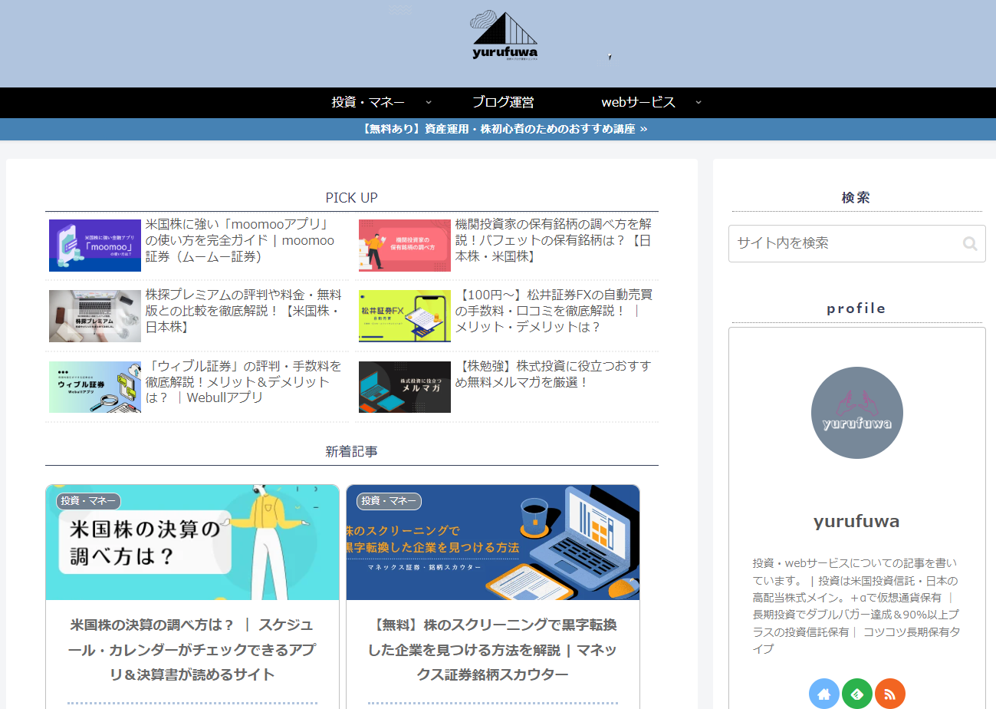Click 投資・マネー tag on 米国株の決算 card
Screen dimensions: 996x709
[x=88, y=501]
